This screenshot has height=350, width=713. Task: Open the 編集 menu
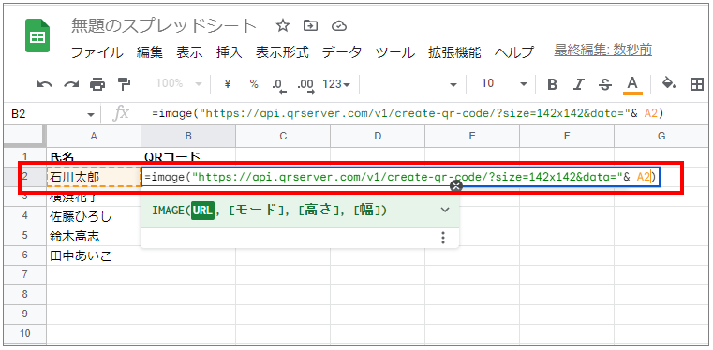(150, 52)
